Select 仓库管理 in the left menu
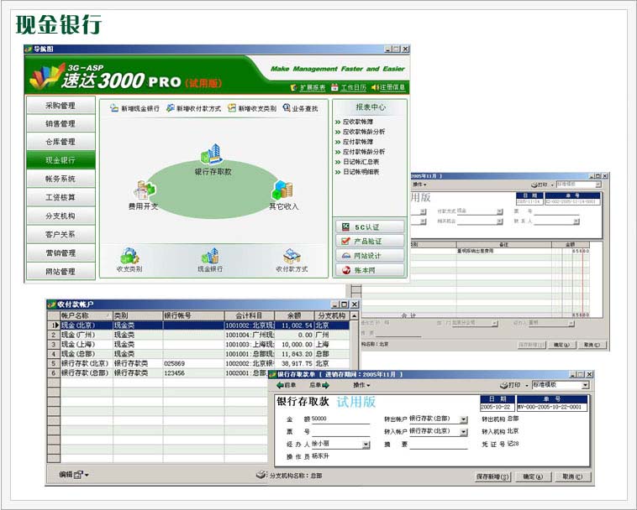The image size is (637, 510). pyautogui.click(x=61, y=142)
